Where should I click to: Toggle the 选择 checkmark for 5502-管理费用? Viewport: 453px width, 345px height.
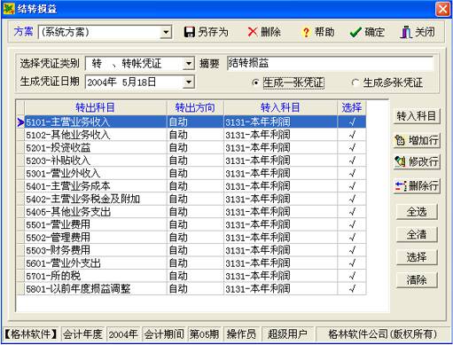(352, 238)
